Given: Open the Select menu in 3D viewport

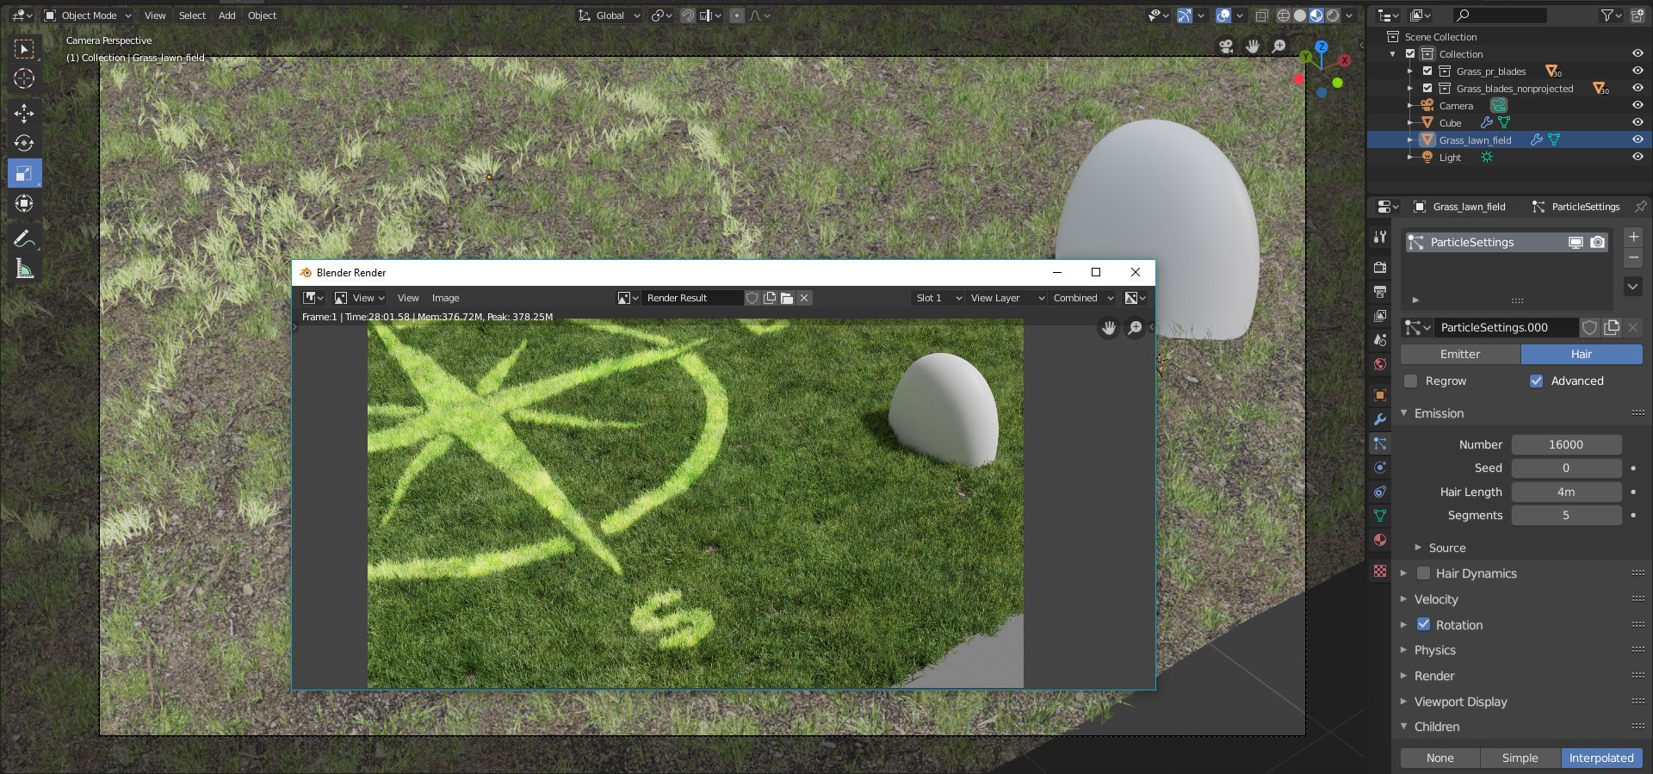Looking at the screenshot, I should 192,15.
